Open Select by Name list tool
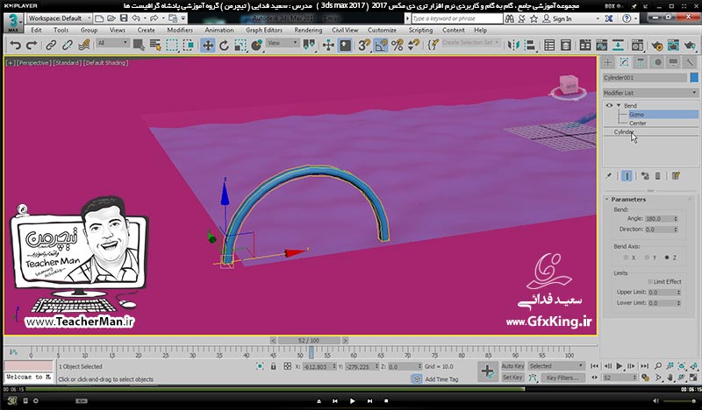This screenshot has width=702, height=410. point(155,46)
